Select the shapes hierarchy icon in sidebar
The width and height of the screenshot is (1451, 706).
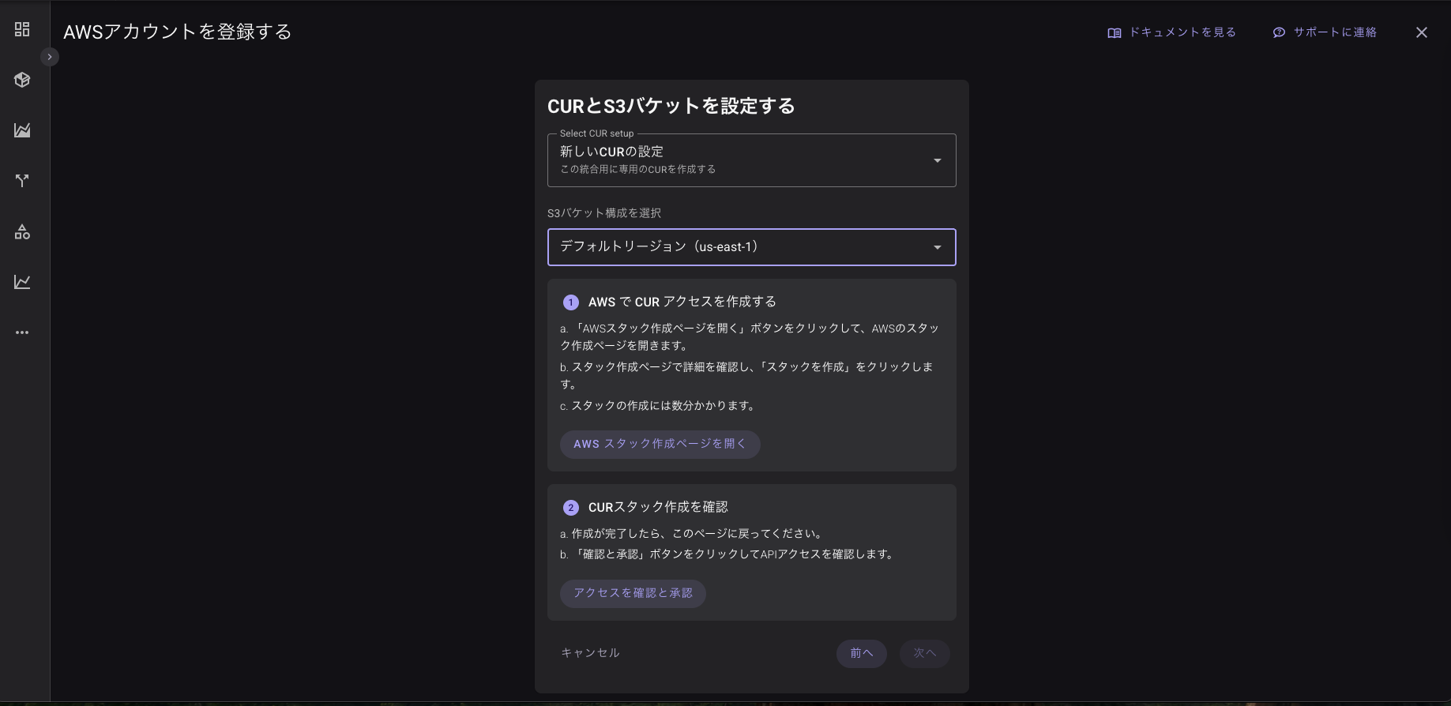tap(21, 231)
